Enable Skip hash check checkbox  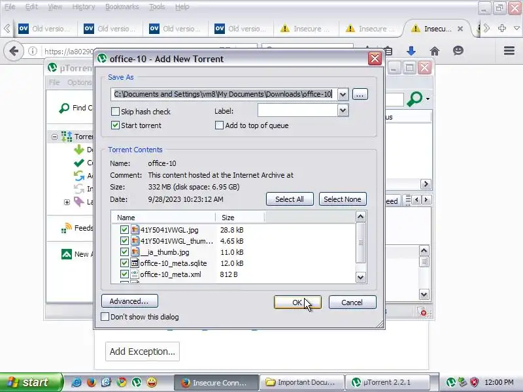115,111
